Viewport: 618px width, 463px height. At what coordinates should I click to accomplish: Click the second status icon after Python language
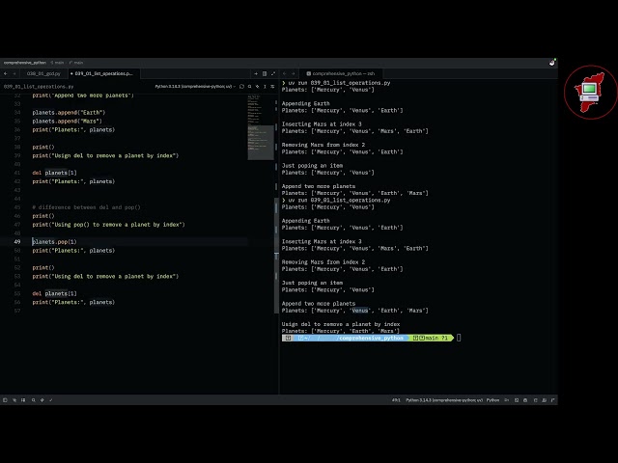517,400
